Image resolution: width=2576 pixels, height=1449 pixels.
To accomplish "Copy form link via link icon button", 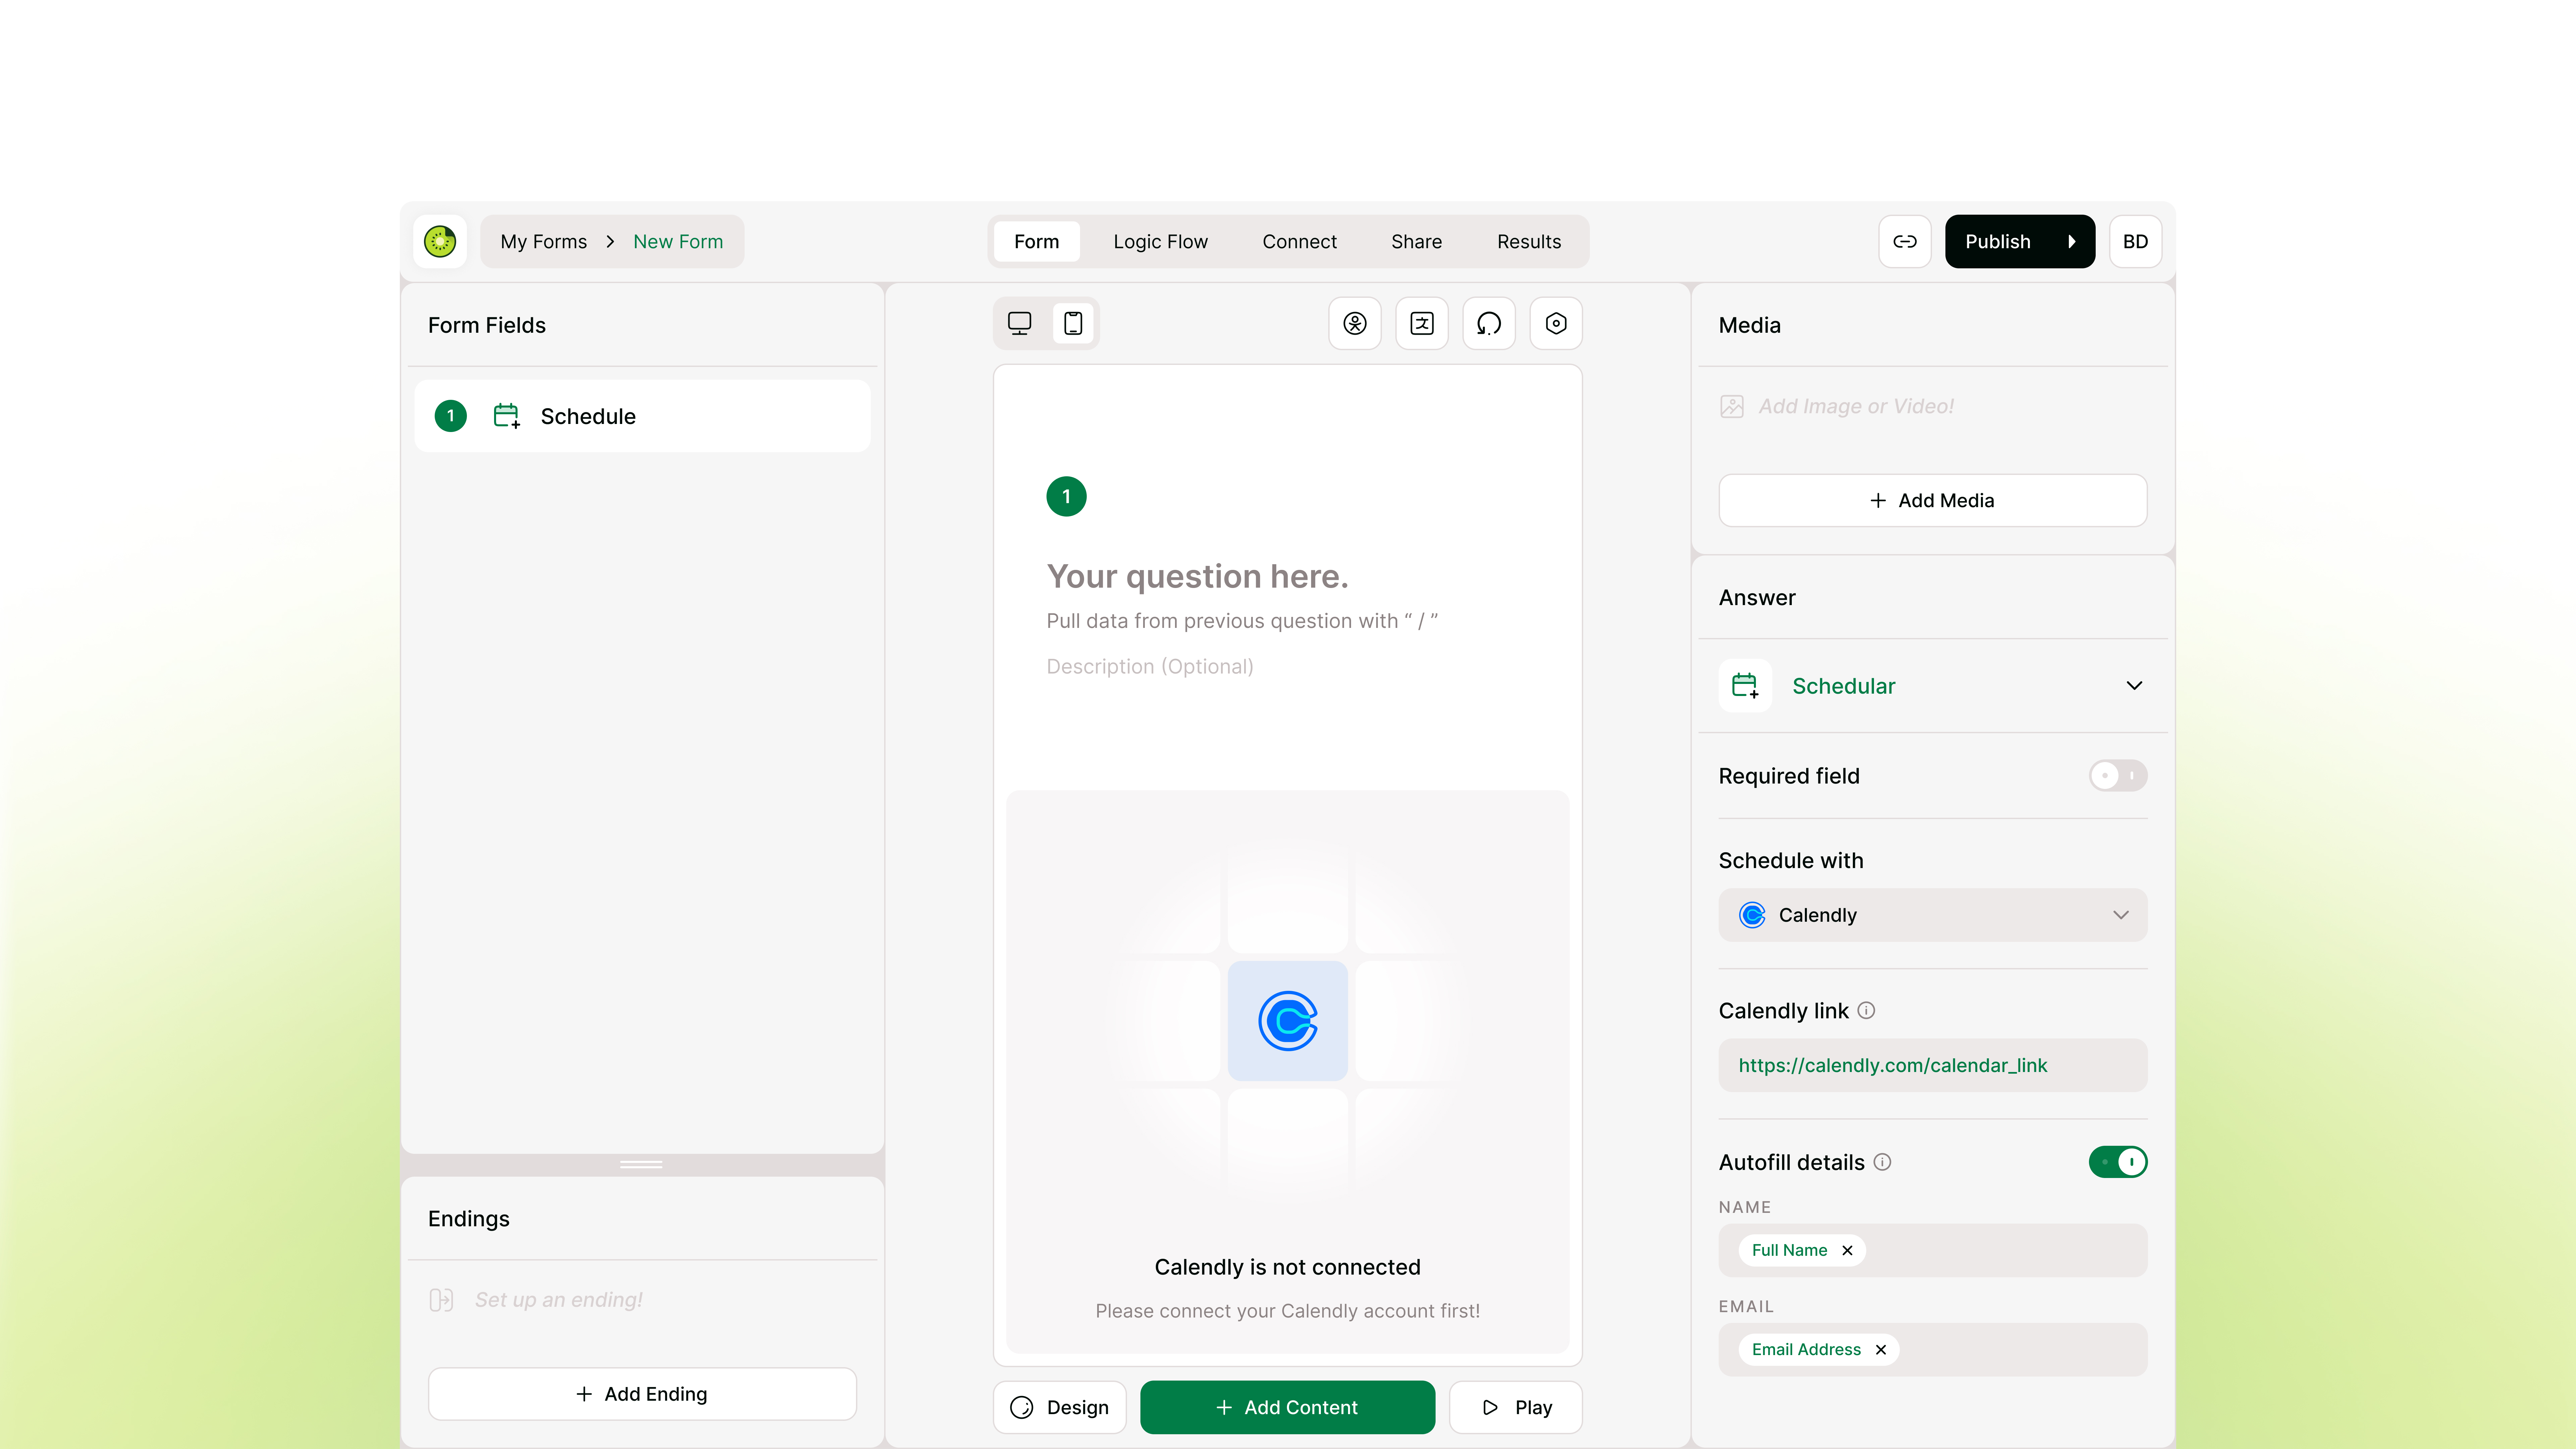I will 1905,241.
